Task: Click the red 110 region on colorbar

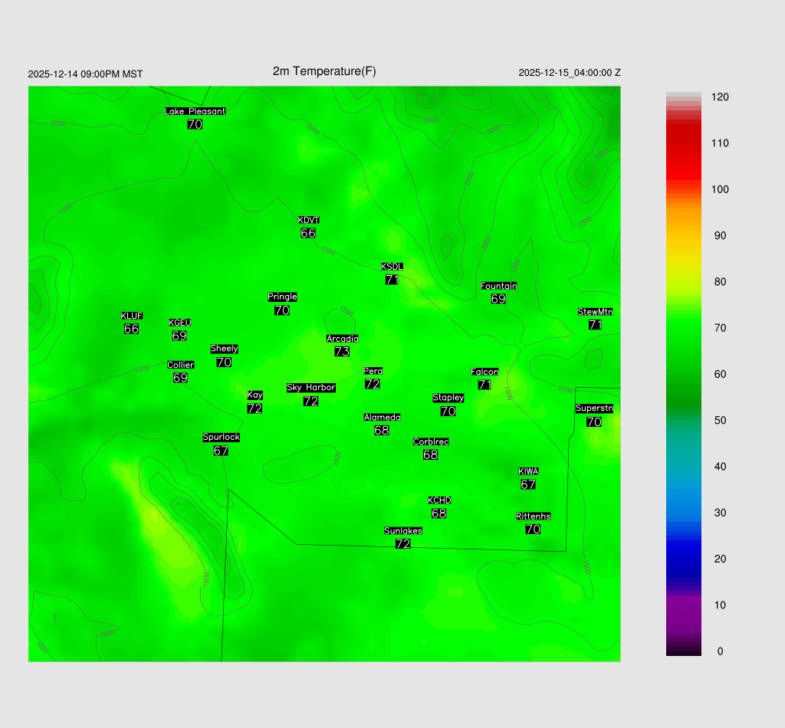Action: point(683,143)
